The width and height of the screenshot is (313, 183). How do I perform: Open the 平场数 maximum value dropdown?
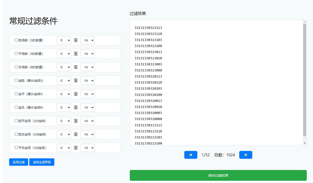click(87, 54)
